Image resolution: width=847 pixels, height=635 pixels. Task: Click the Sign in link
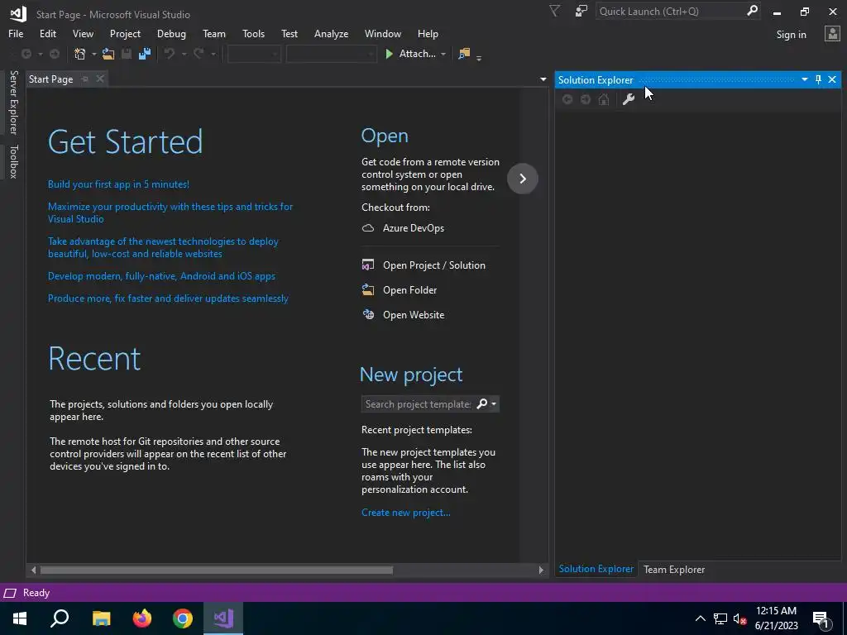pos(791,35)
